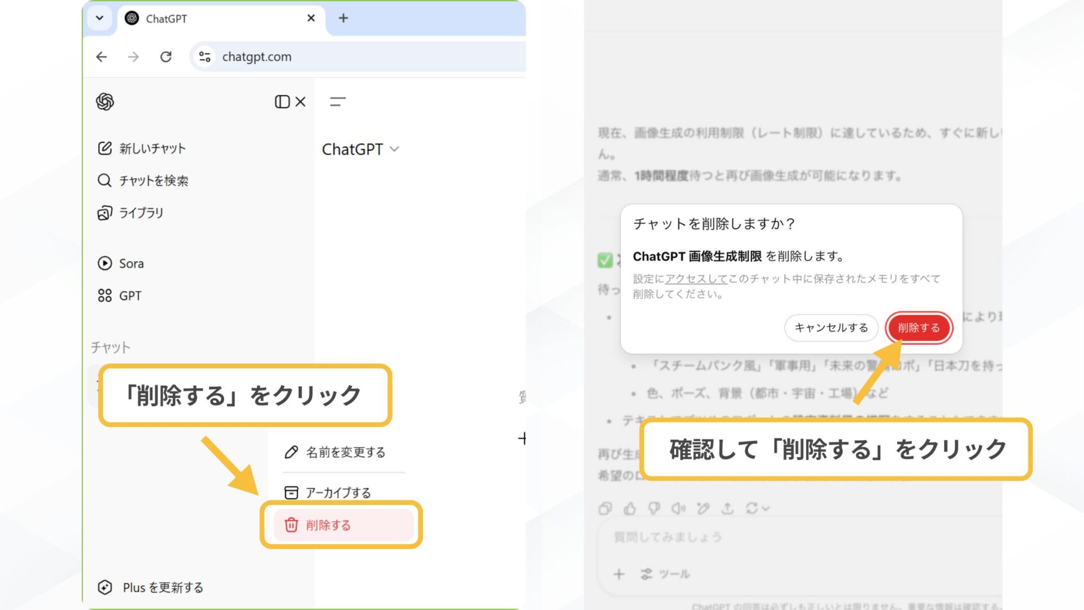Copy the response using the copy icon
The width and height of the screenshot is (1084, 610).
pos(605,508)
